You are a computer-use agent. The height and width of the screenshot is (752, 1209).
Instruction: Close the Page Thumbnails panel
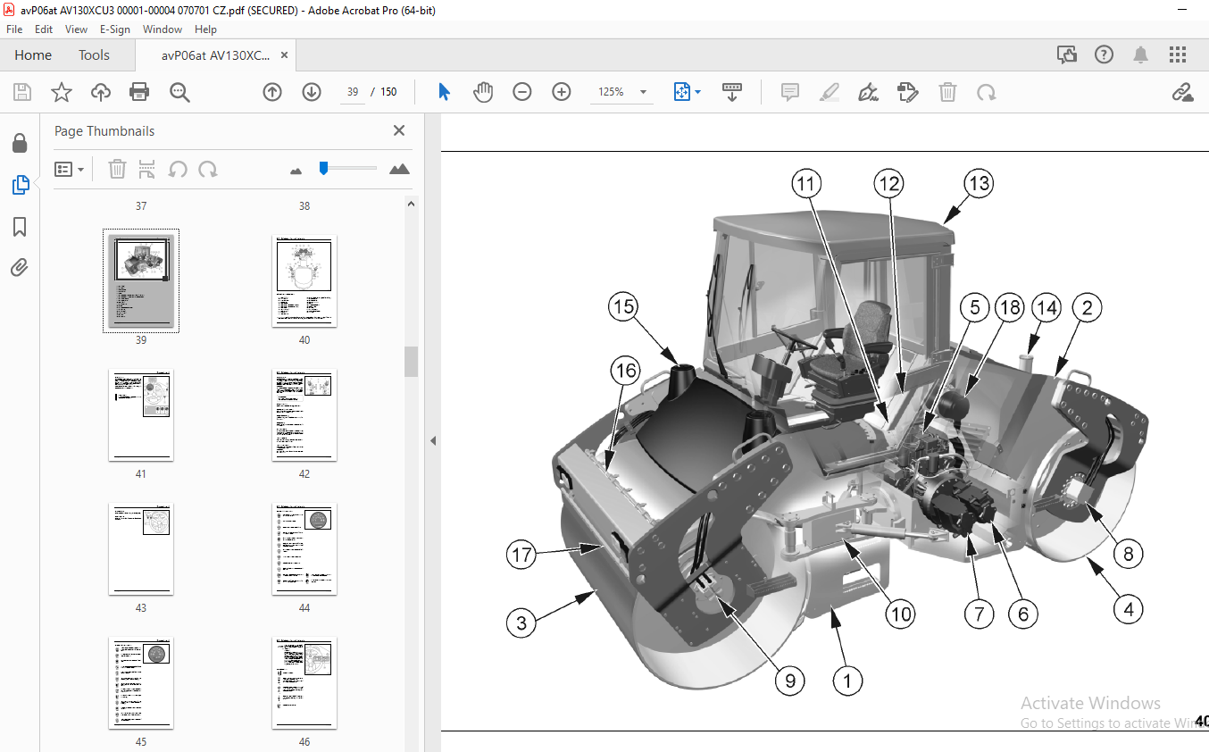pyautogui.click(x=399, y=130)
